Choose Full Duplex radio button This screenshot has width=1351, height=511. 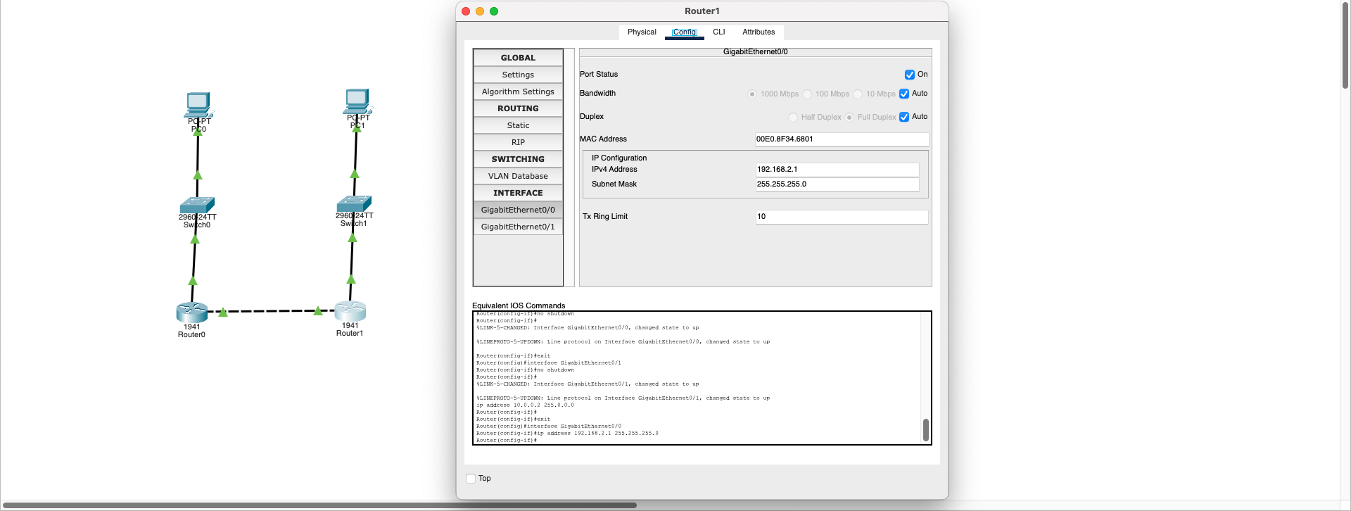click(x=849, y=118)
